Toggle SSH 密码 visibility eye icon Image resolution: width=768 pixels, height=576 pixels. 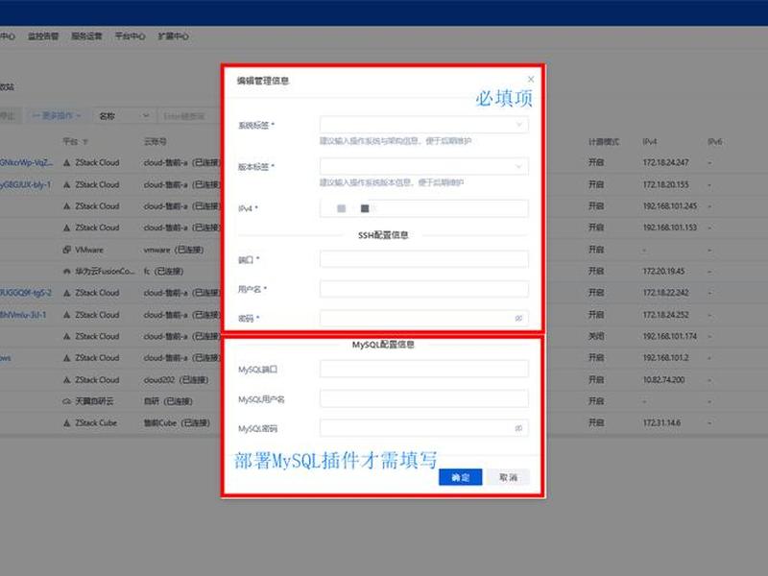click(518, 318)
